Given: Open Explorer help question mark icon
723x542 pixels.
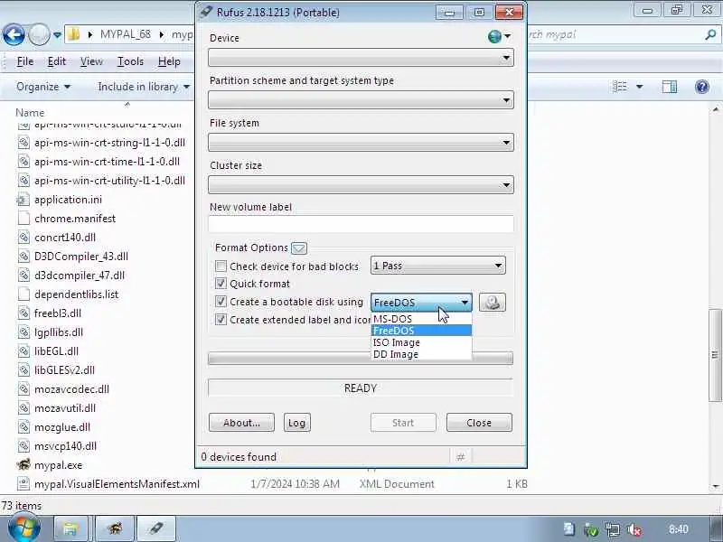Looking at the screenshot, I should pos(702,87).
